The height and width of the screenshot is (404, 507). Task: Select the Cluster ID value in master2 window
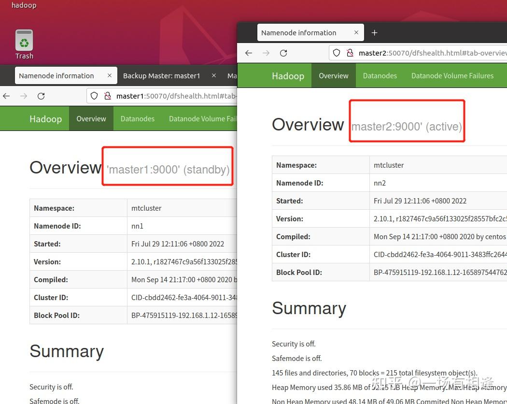coord(440,255)
